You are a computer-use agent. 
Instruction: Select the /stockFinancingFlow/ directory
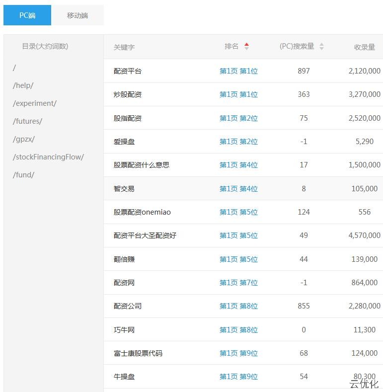click(x=49, y=157)
